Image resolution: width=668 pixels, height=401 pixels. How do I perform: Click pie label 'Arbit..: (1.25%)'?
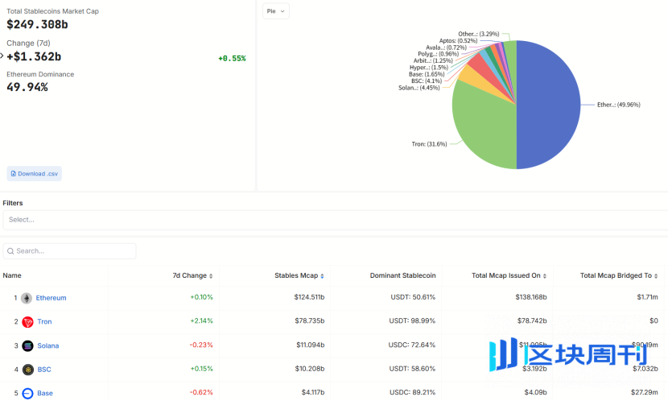click(x=433, y=60)
